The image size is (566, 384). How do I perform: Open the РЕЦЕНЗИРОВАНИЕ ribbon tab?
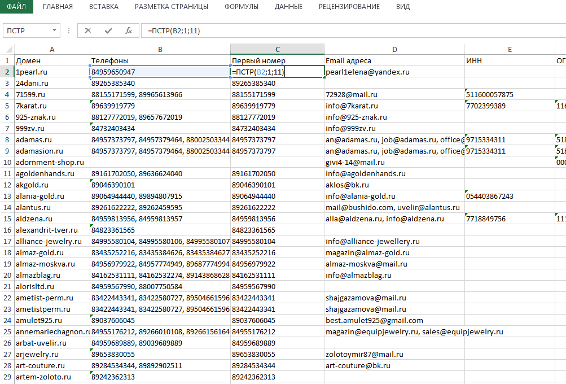[x=349, y=7]
